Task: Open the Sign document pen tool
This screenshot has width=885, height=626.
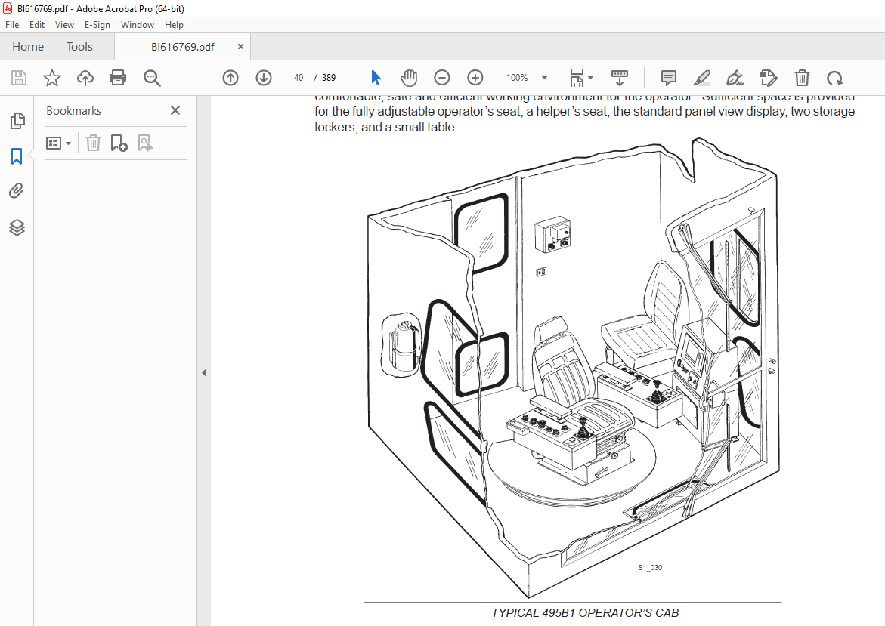Action: pos(735,78)
